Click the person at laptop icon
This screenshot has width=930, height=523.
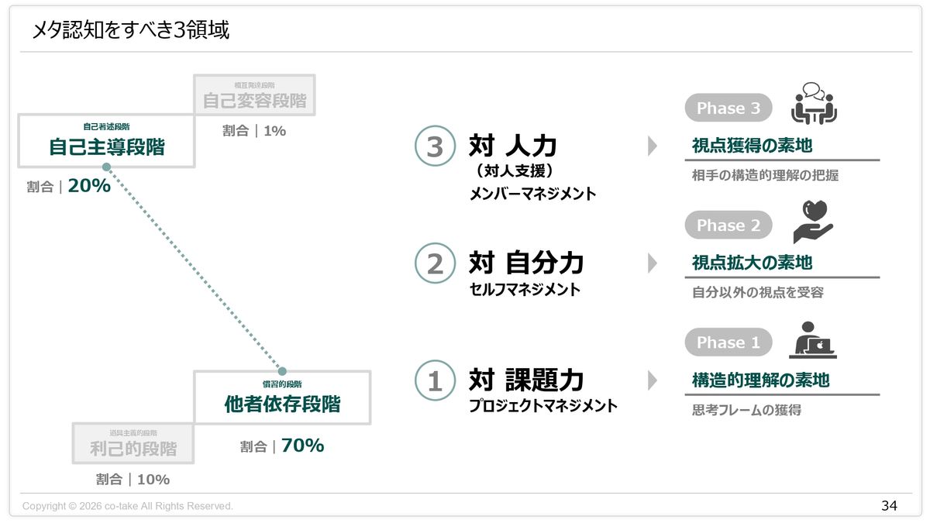coord(812,339)
